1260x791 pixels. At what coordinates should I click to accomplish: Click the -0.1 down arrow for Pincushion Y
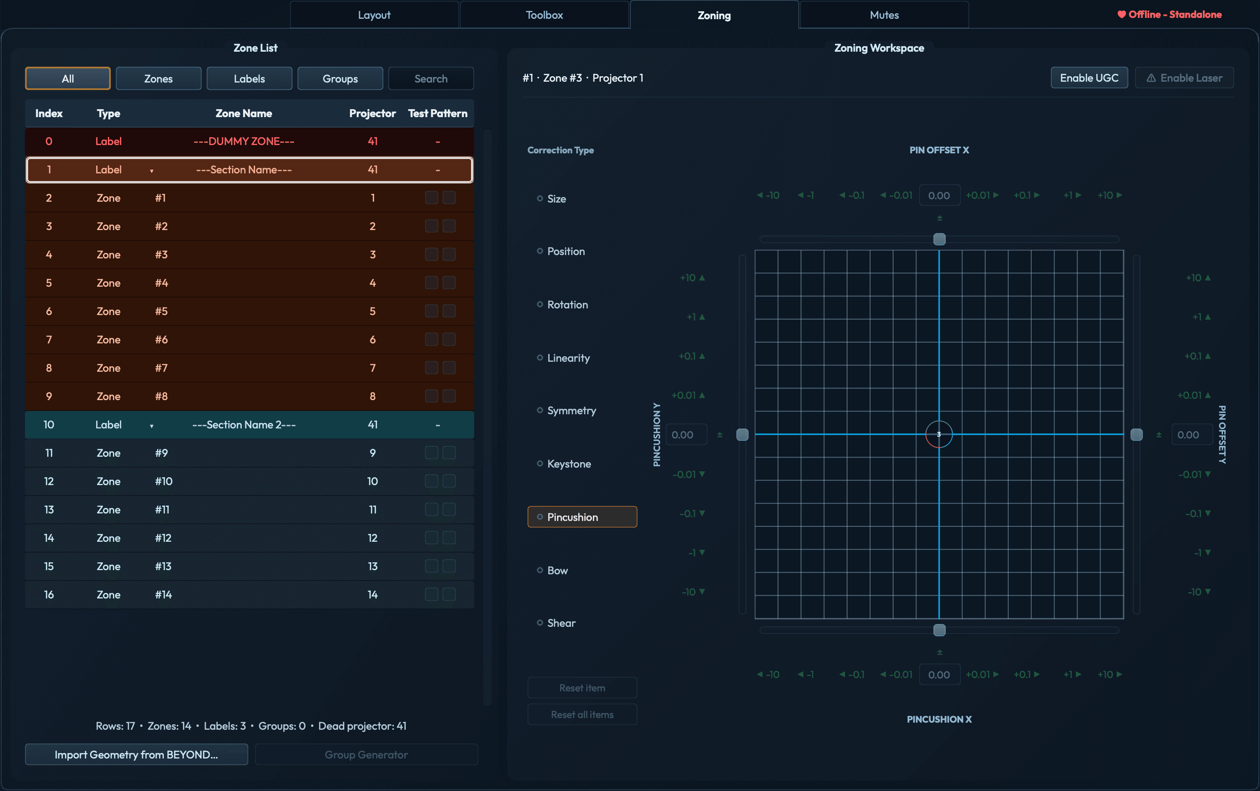pos(692,514)
